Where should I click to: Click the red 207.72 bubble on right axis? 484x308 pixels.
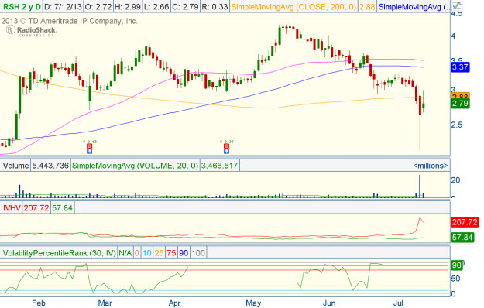[x=465, y=222]
